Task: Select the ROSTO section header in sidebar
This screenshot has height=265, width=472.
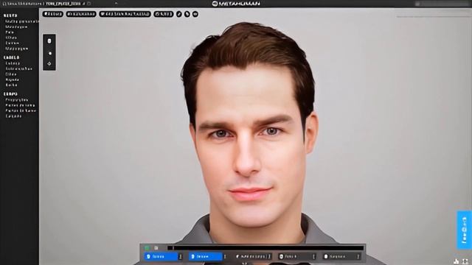Action: [x=10, y=15]
